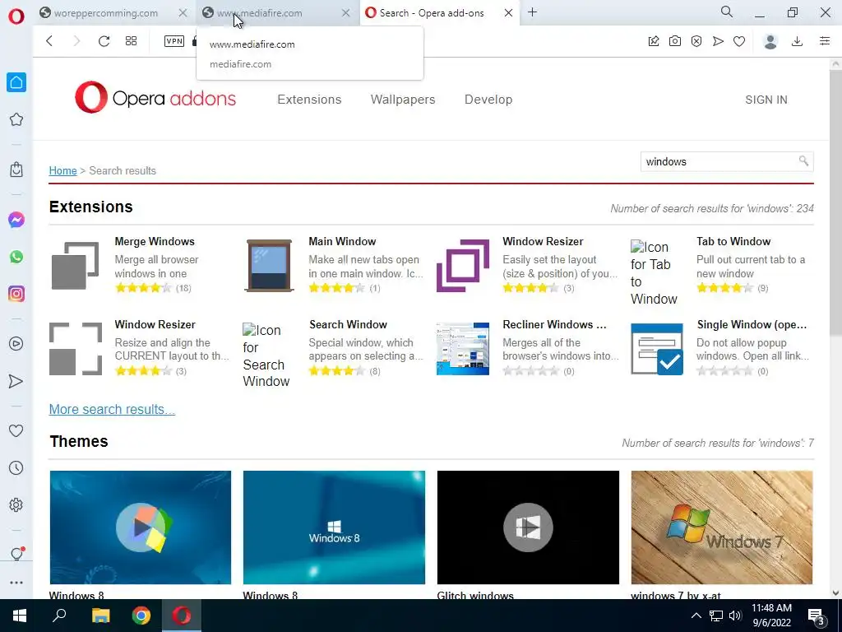Close the woreppercomming.com tab
This screenshot has height=632, width=842.
coord(183,13)
